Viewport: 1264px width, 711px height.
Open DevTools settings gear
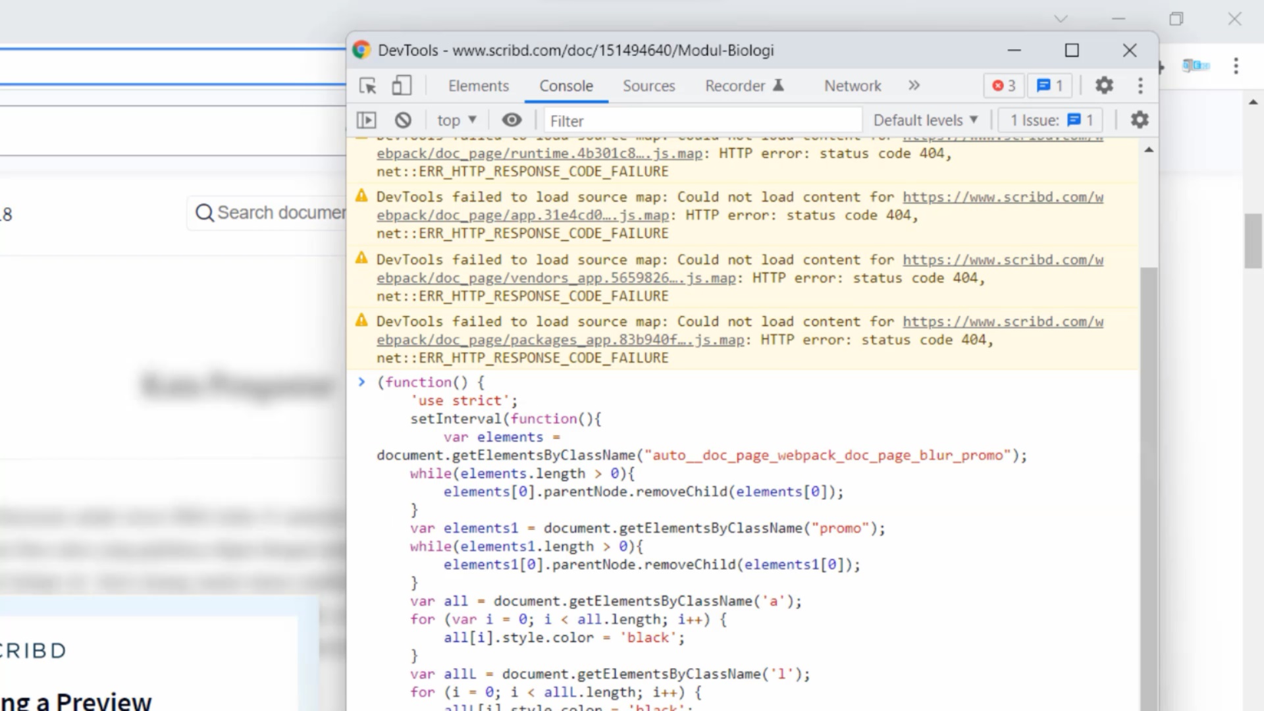(1104, 86)
